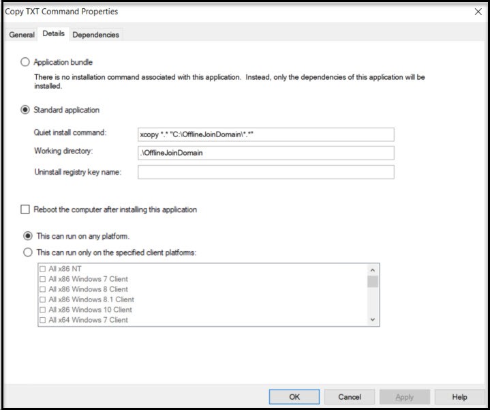The height and width of the screenshot is (410, 490).
Task: Close the Copy TXT Command Properties window
Action: (478, 12)
